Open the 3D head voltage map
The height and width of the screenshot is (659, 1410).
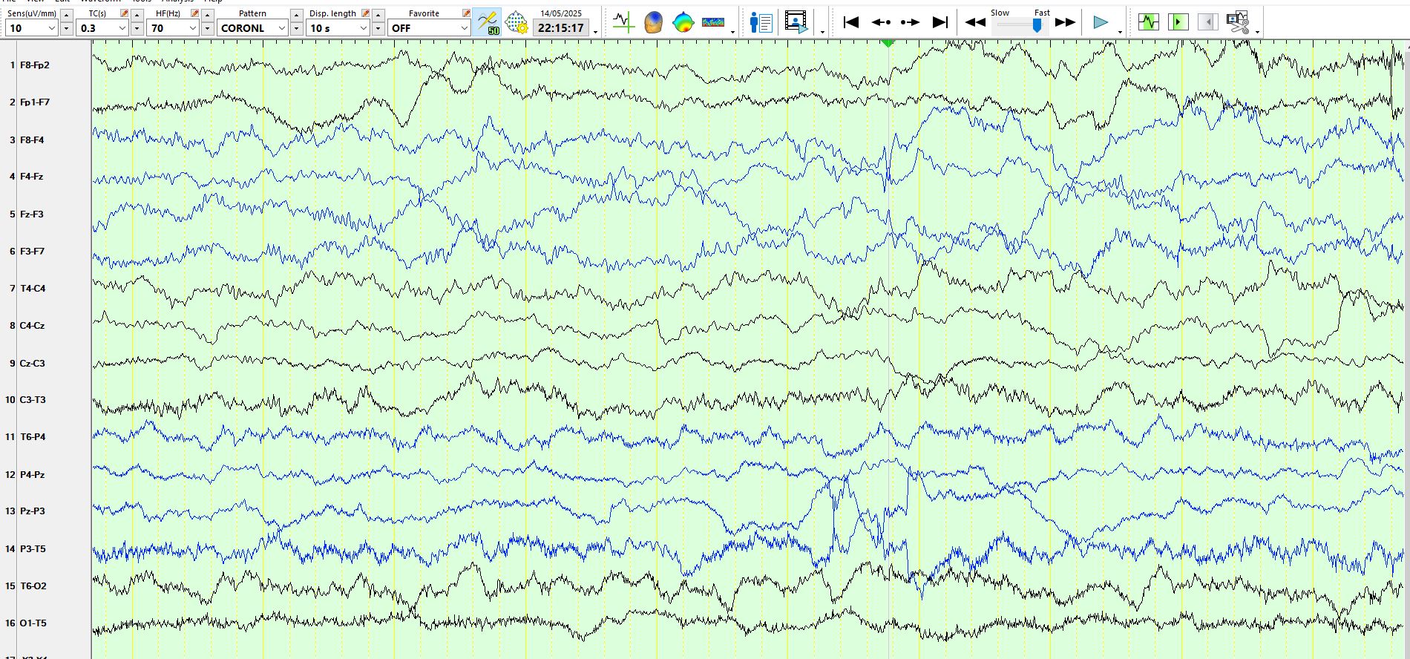(x=653, y=22)
